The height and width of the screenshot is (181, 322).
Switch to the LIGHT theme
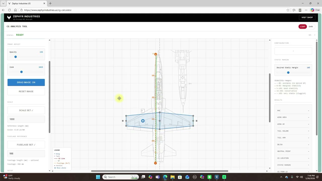point(303,26)
